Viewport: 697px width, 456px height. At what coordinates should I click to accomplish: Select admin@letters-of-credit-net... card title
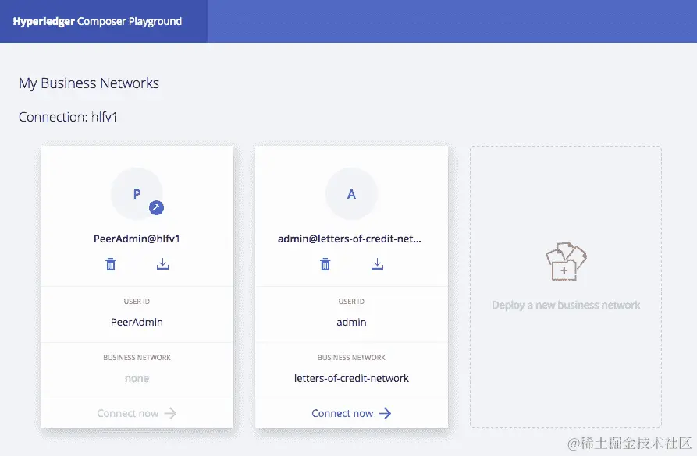pos(350,239)
